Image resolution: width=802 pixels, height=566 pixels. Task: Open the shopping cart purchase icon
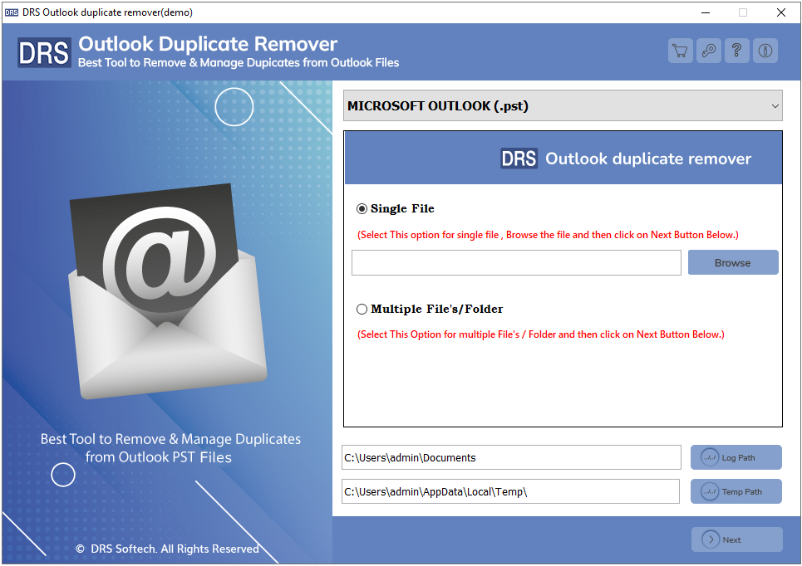681,51
